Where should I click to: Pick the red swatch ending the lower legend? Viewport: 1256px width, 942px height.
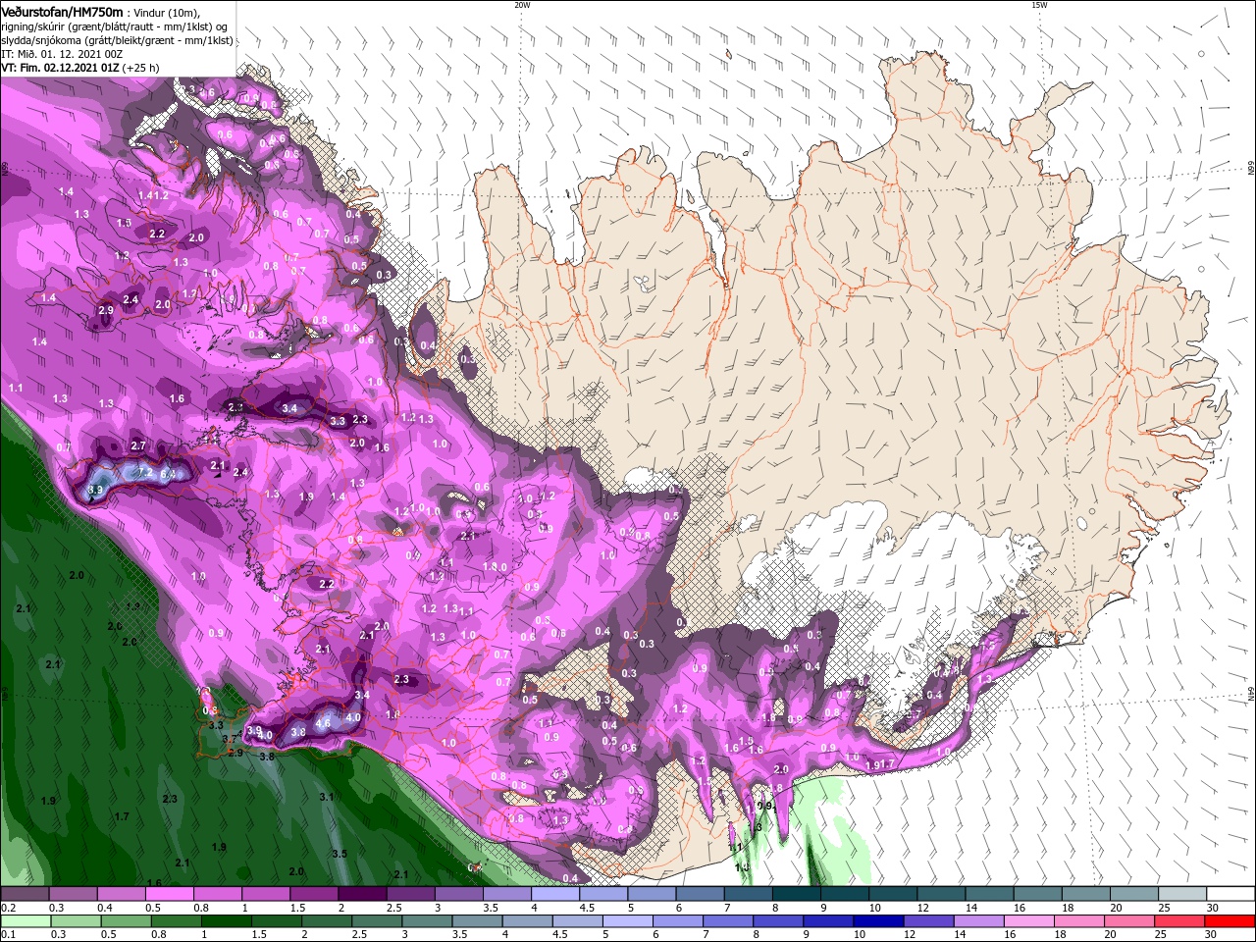click(x=1230, y=921)
